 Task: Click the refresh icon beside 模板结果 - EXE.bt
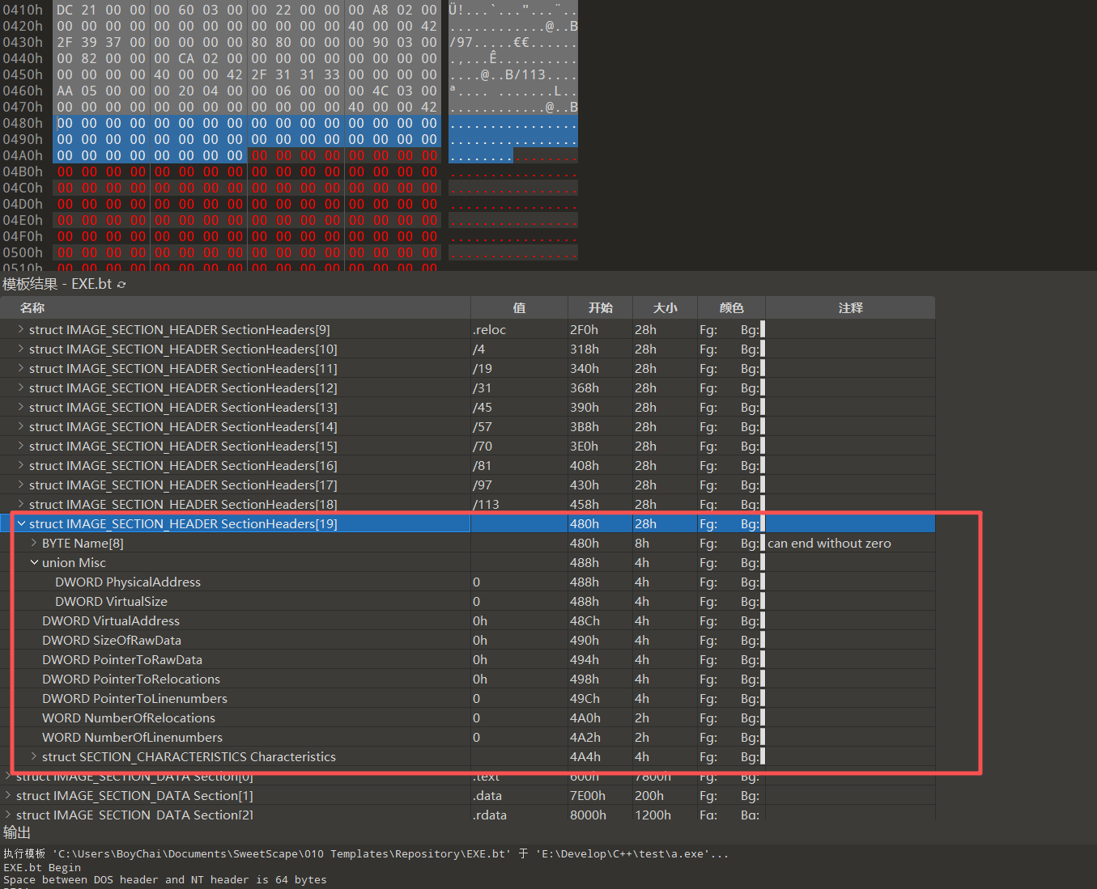tap(121, 285)
